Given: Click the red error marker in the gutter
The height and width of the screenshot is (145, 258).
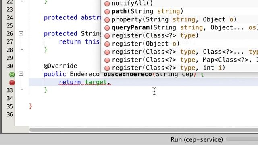Looking at the screenshot, I should 12,82.
